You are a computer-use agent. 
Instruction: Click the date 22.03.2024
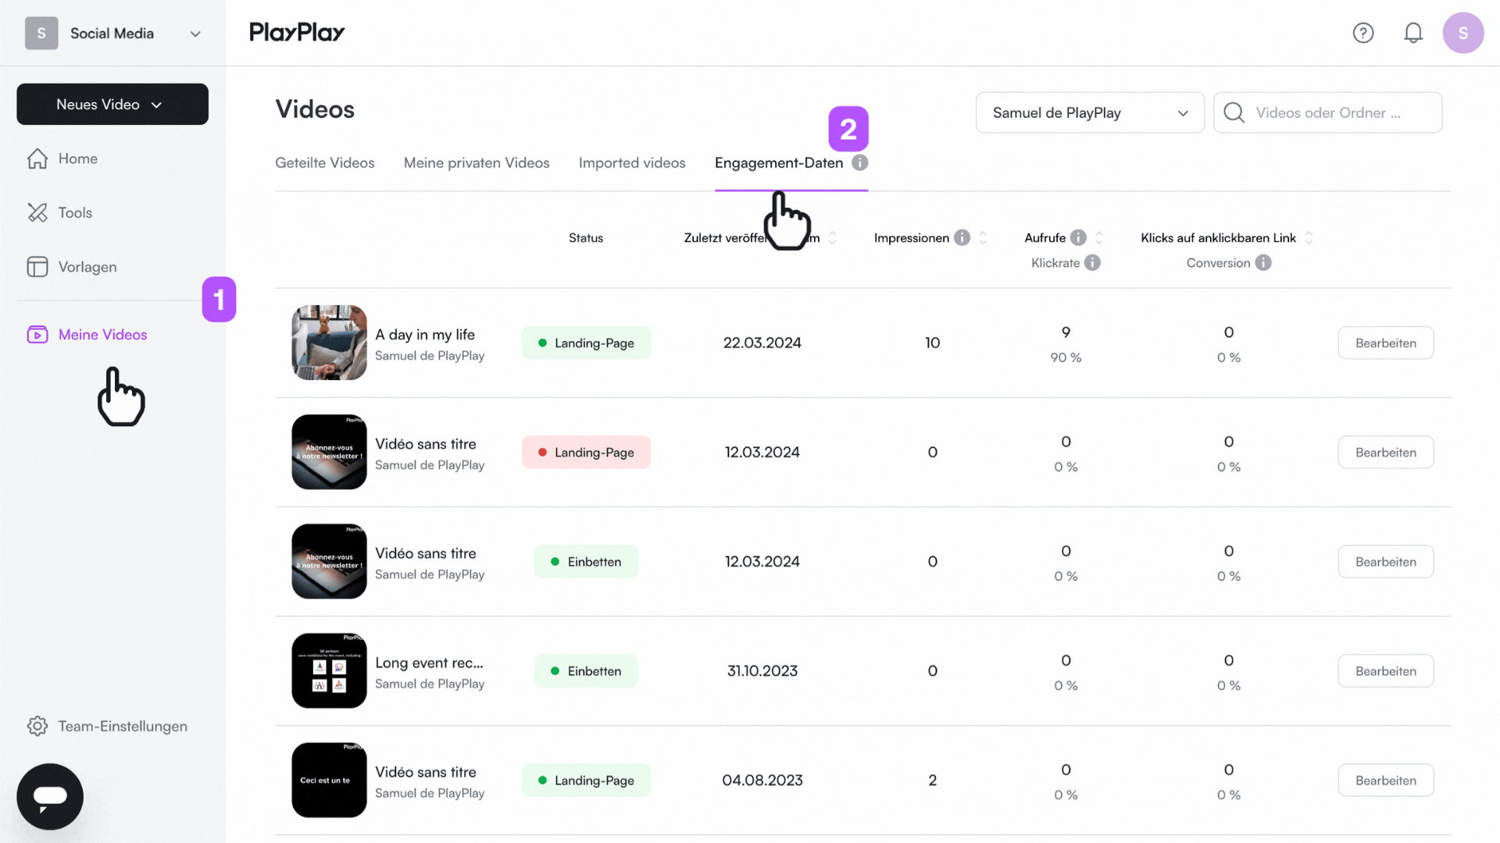[x=762, y=343]
